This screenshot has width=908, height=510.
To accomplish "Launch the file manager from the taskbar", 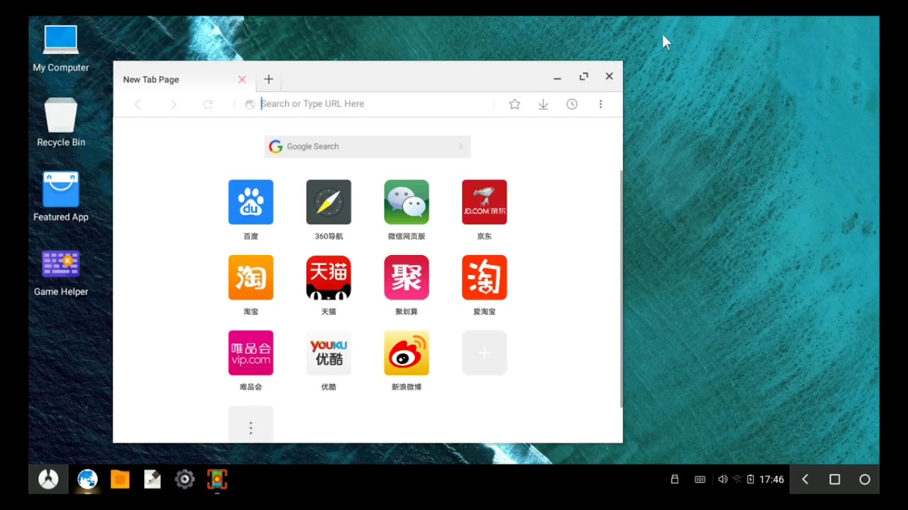I will 120,479.
